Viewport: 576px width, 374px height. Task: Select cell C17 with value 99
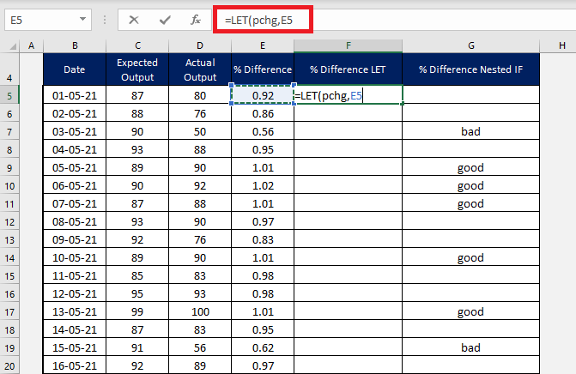point(137,311)
